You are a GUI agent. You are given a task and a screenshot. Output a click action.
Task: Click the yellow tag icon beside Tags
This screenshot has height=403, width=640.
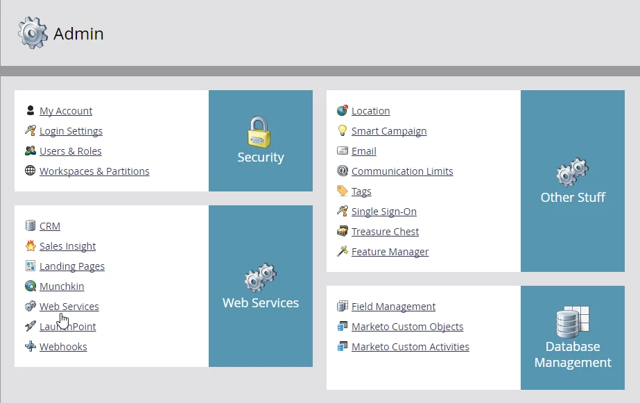click(x=343, y=191)
